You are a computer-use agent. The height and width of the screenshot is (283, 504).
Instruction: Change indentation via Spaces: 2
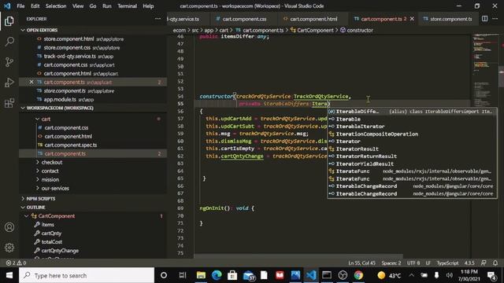pyautogui.click(x=391, y=263)
